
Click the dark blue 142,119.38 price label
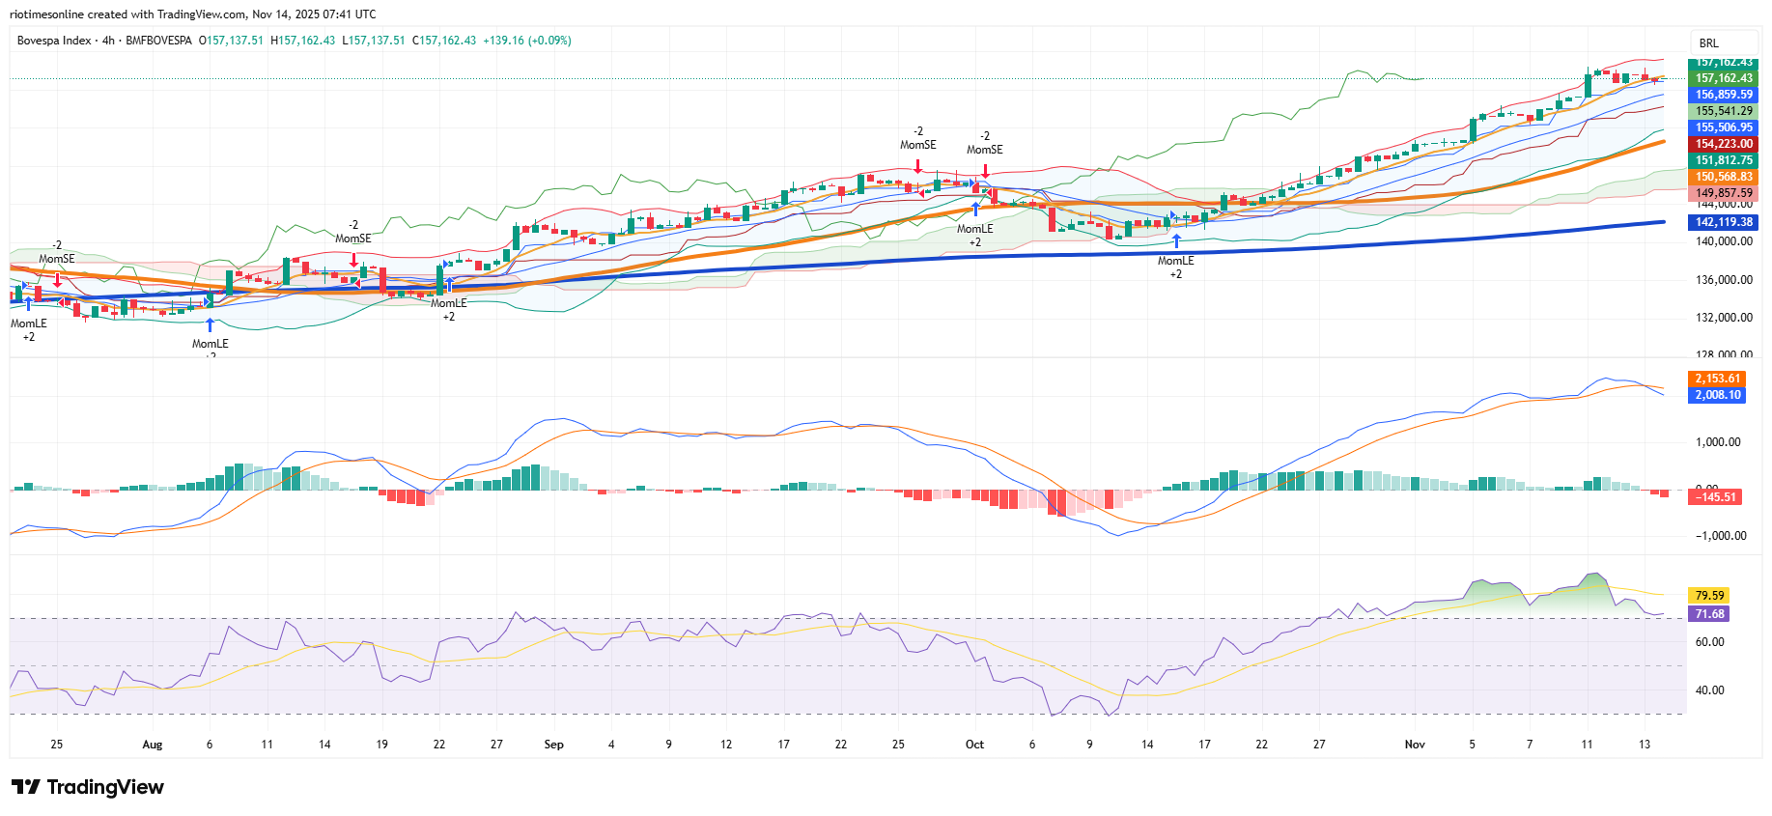pyautogui.click(x=1724, y=222)
